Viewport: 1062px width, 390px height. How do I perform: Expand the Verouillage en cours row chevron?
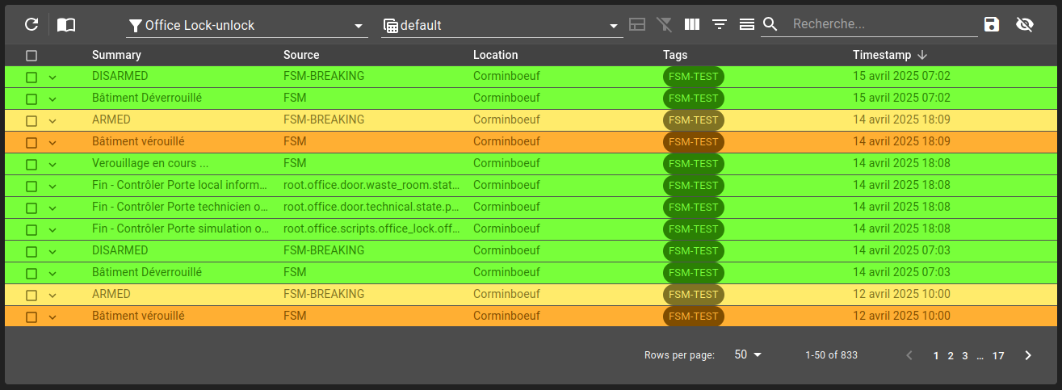(x=52, y=164)
